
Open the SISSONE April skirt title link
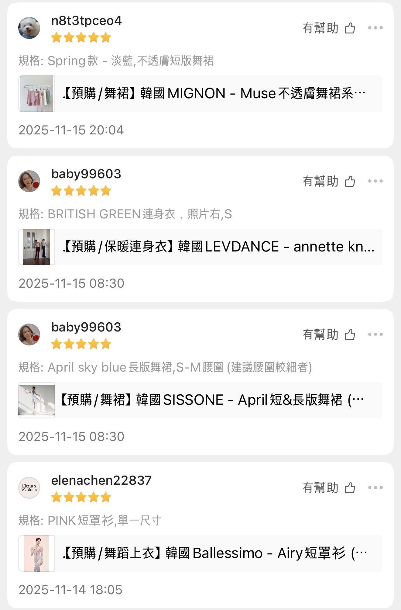211,400
